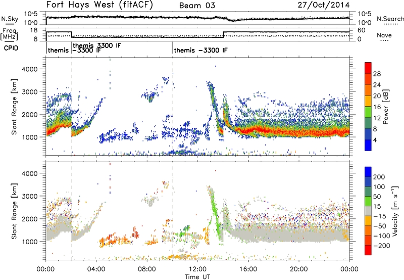Click the "Time UT" x-axis title
The image size is (404, 280).
coord(197,277)
